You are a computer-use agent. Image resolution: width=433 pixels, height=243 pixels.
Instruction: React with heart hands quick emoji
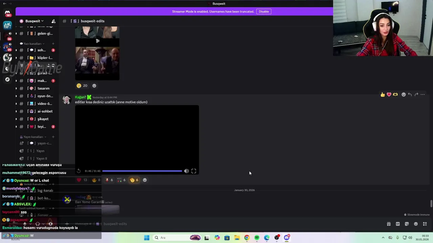[x=395, y=94]
